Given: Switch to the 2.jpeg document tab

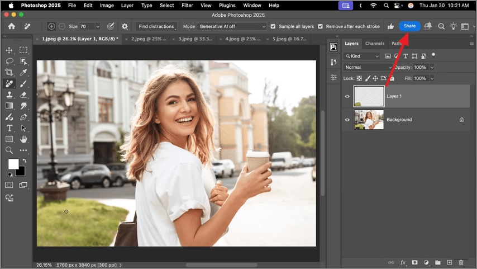Looking at the screenshot, I should [149, 39].
